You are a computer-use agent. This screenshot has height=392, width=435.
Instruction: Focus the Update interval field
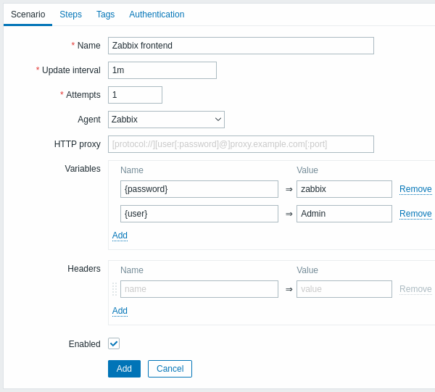(x=162, y=70)
